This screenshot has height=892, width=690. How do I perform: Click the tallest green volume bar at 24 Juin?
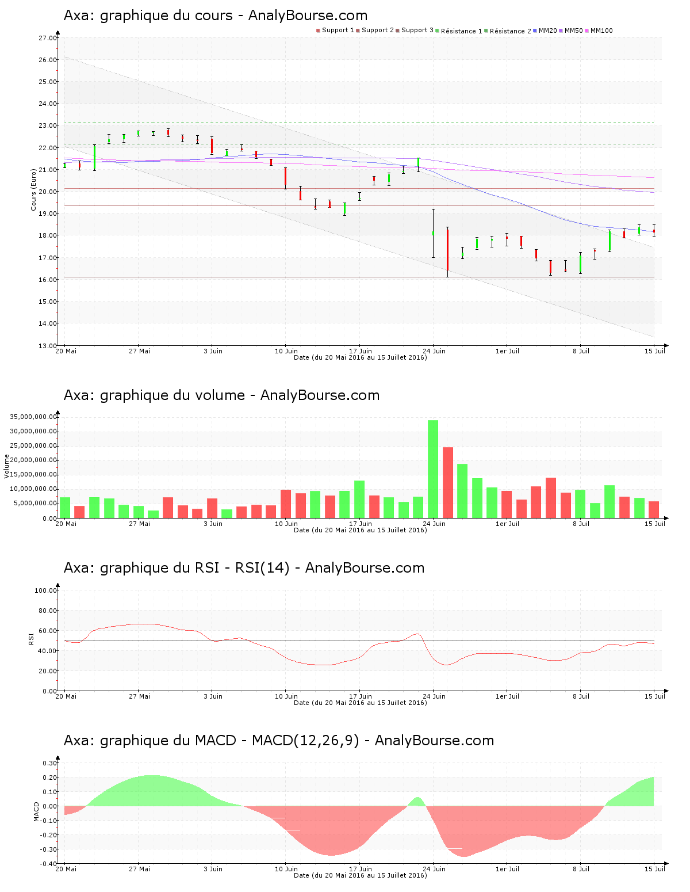click(433, 468)
